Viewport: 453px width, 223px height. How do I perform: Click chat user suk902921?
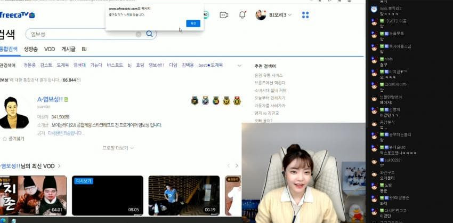[x=393, y=160]
